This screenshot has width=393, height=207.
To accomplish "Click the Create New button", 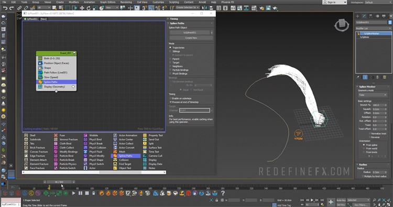I will click(x=191, y=38).
